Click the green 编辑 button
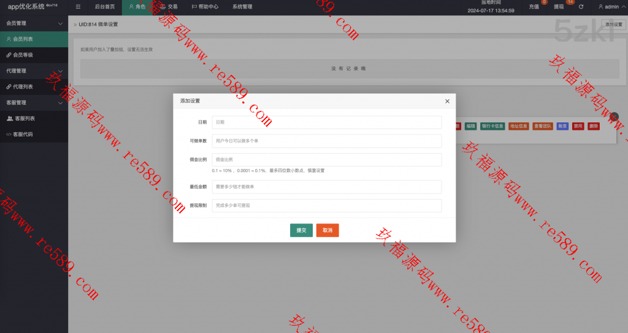This screenshot has height=333, width=628. [470, 126]
